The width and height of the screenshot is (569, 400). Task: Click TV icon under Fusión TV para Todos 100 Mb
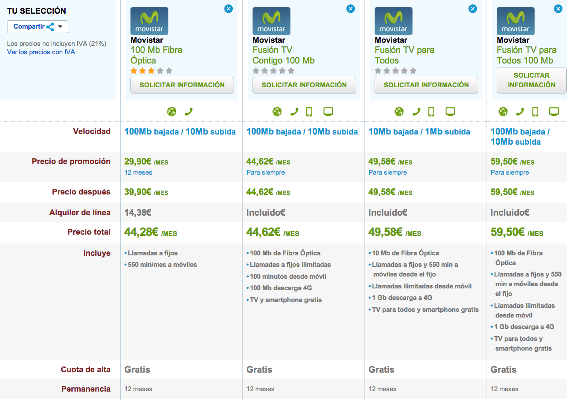(554, 112)
